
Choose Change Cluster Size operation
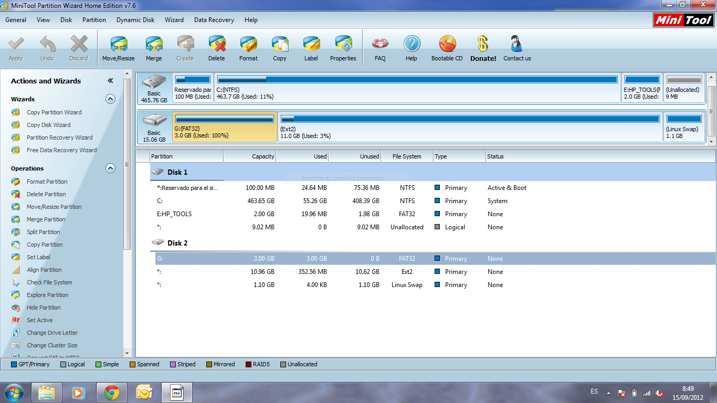[x=52, y=345]
